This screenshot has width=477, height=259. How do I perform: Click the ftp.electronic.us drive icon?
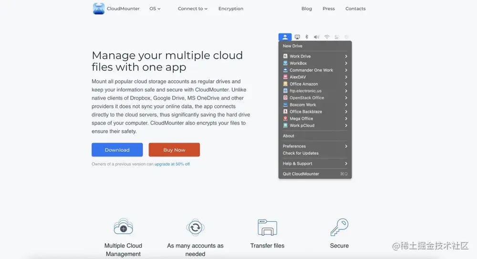pyautogui.click(x=285, y=91)
